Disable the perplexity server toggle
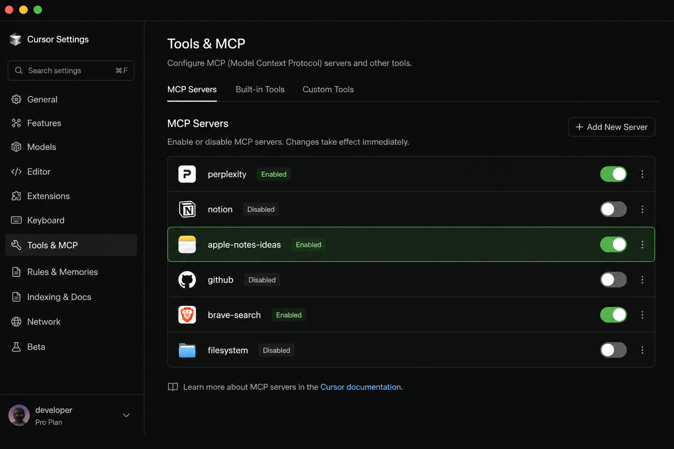Image resolution: width=674 pixels, height=449 pixels. [613, 174]
